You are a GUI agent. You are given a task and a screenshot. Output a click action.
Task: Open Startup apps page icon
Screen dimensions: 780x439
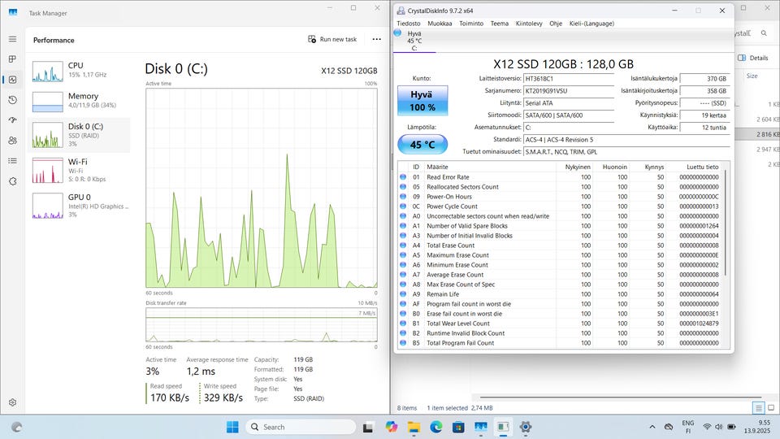[x=12, y=120]
